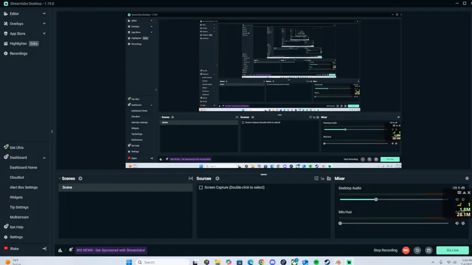Expand the App Store sidebar chevron
Screen dimensions: 472x265
pyautogui.click(x=44, y=34)
